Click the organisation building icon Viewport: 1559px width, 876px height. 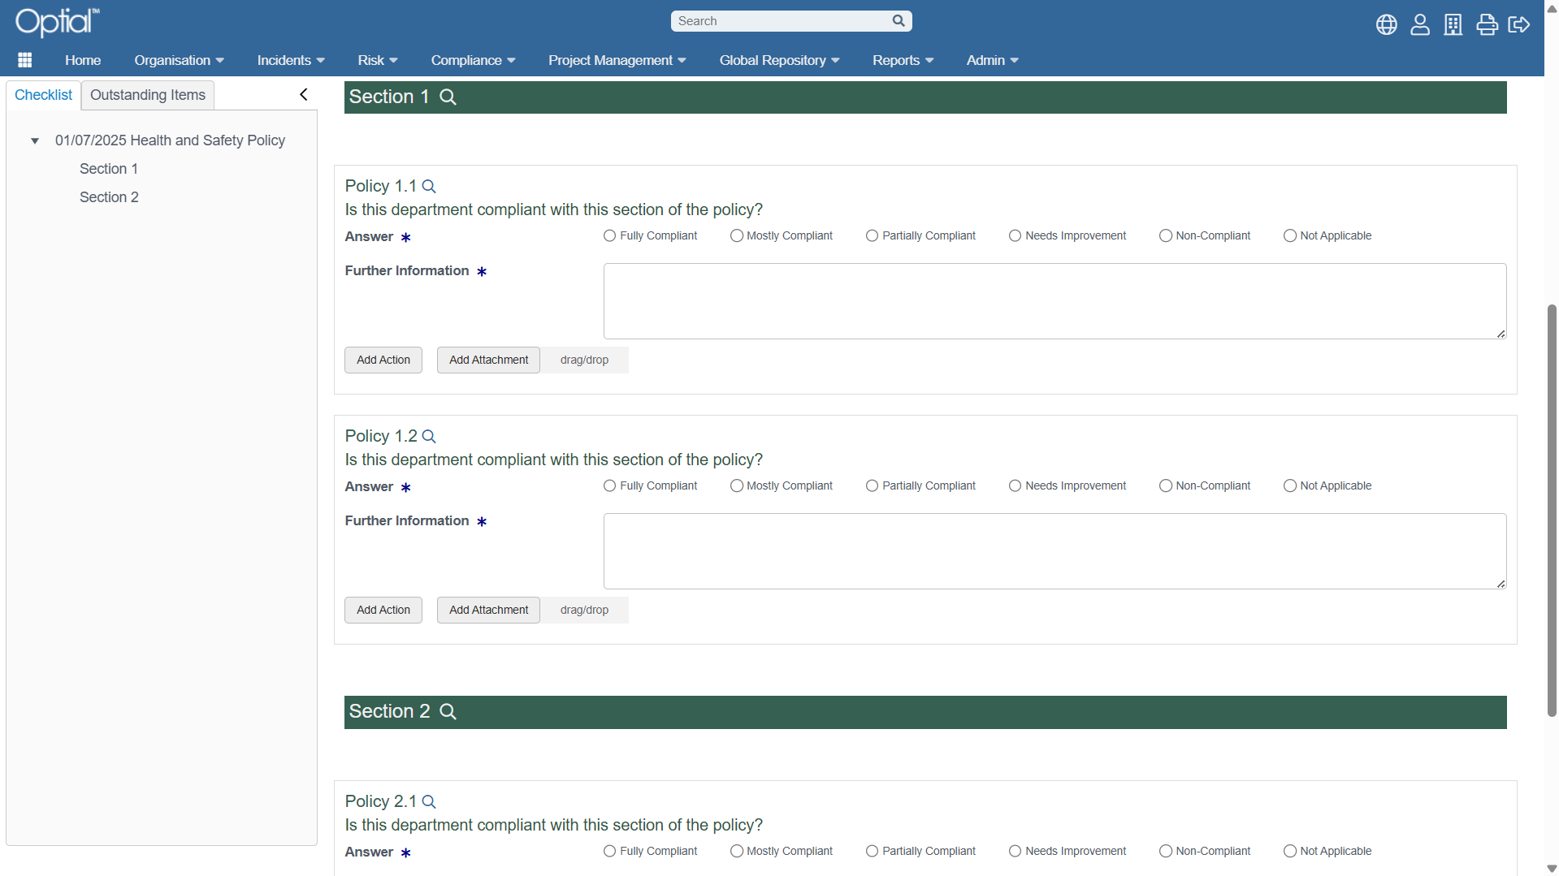pyautogui.click(x=1453, y=24)
